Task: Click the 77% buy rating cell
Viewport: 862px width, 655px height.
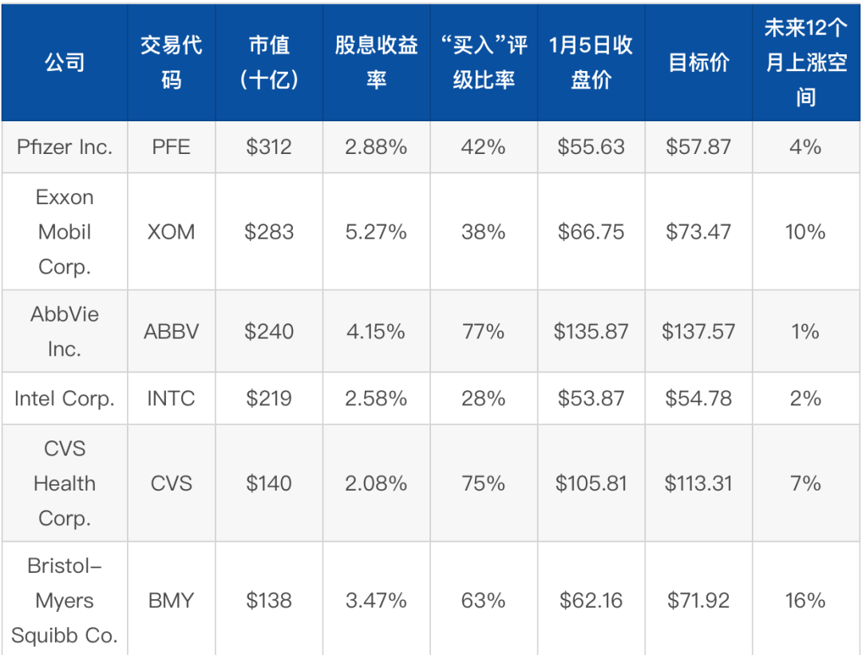Action: [484, 331]
